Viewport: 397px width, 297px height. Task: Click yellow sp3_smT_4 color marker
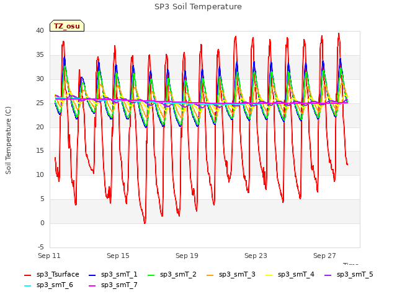point(269,275)
